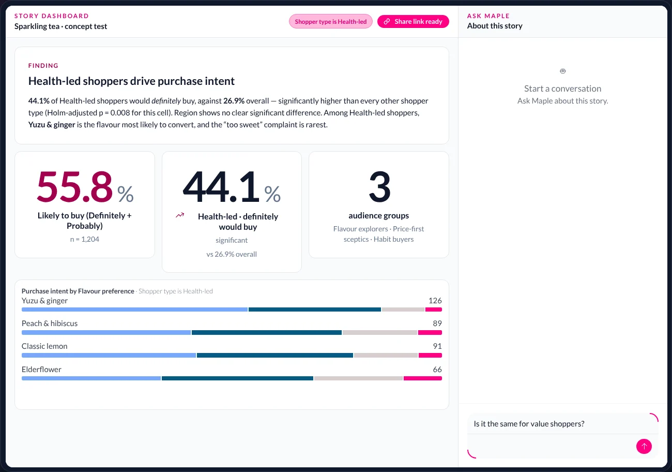Click the significant label under Health-led
The width and height of the screenshot is (672, 472).
pyautogui.click(x=232, y=240)
